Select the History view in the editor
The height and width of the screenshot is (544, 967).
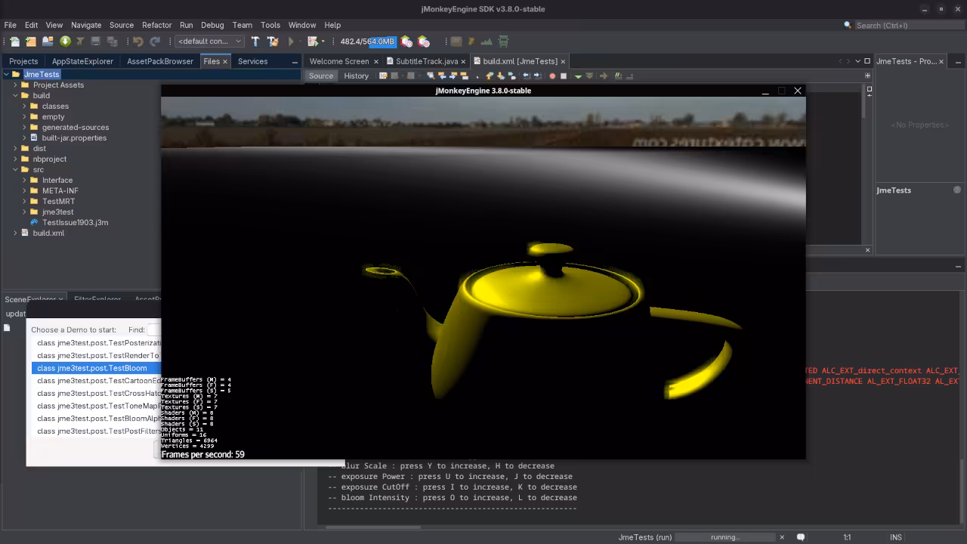coord(356,76)
